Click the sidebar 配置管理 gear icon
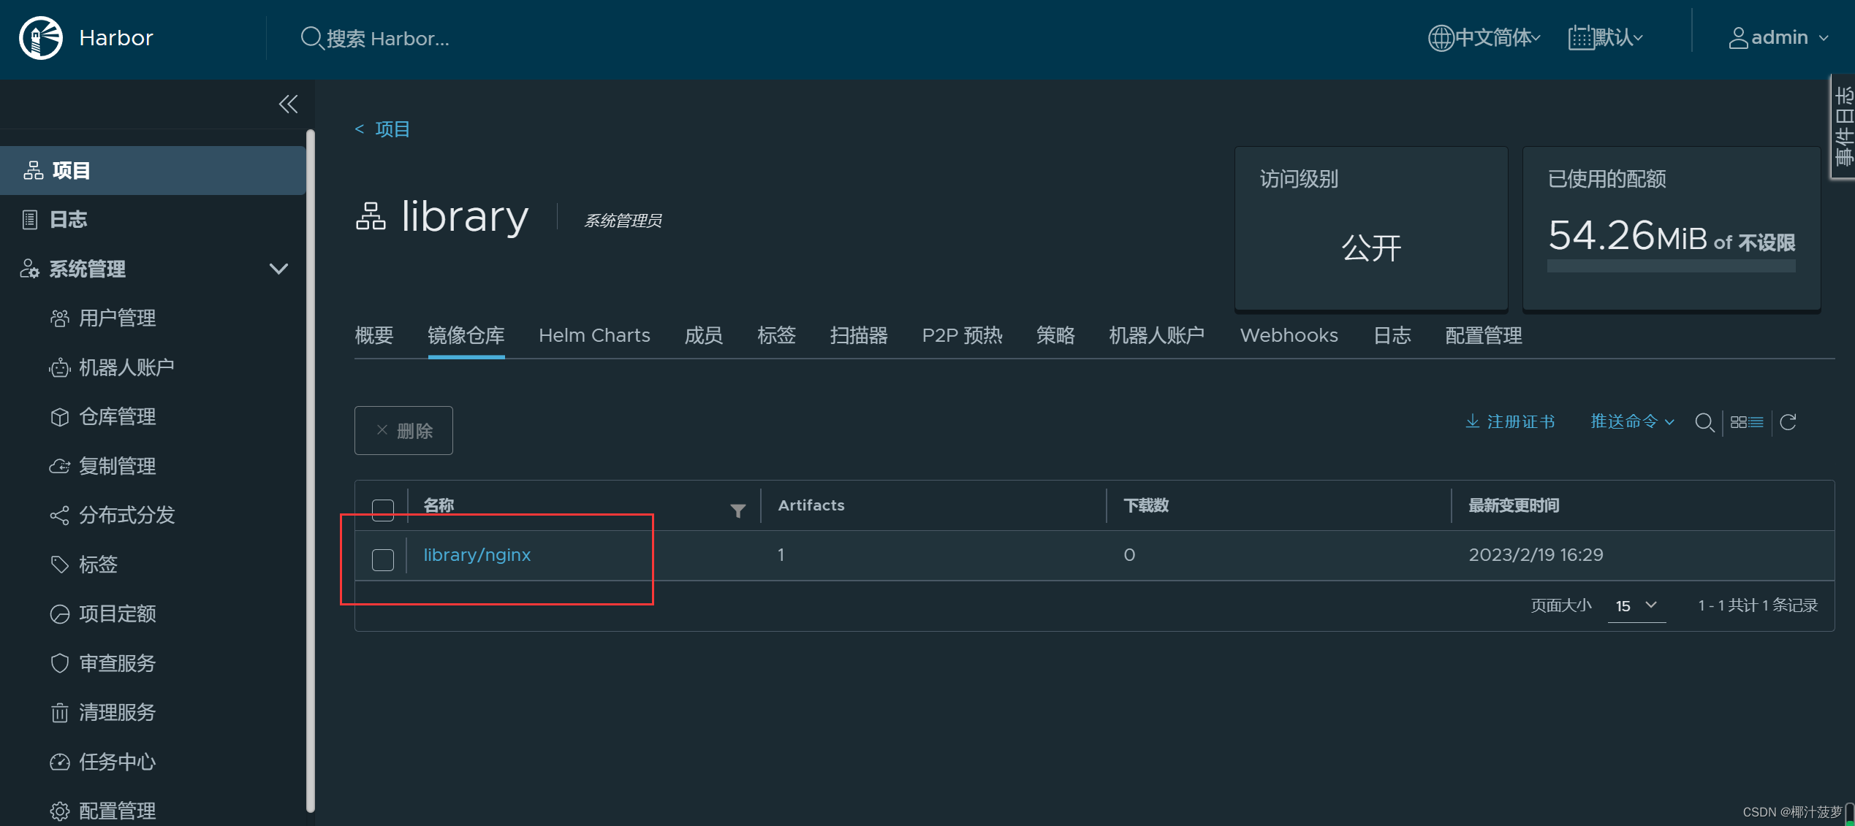 coord(60,811)
